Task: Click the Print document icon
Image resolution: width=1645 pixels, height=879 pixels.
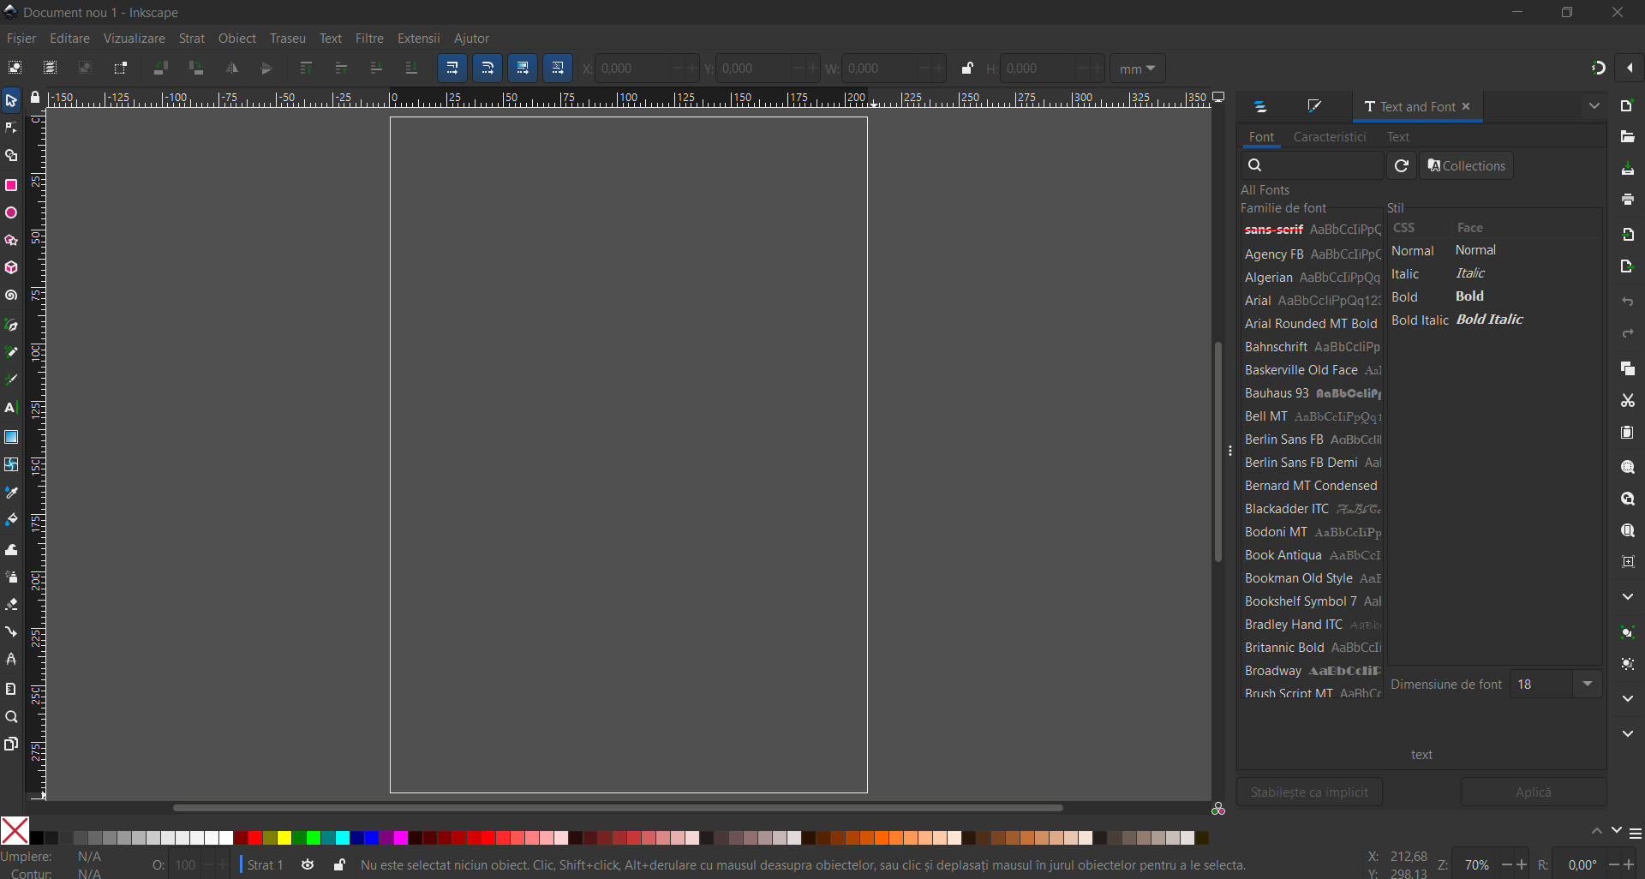Action: click(1628, 200)
